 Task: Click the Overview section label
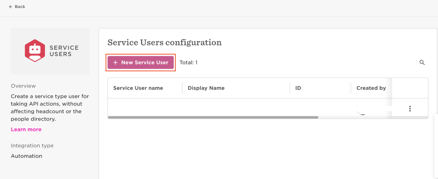[x=23, y=86]
